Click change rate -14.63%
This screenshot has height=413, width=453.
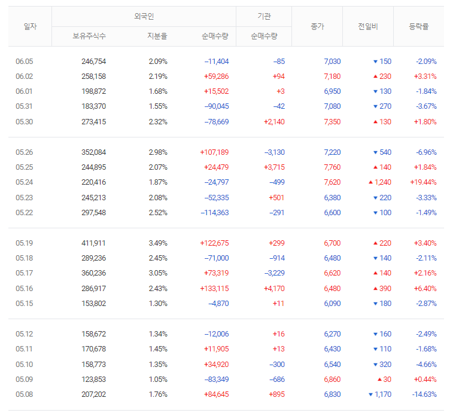point(424,394)
